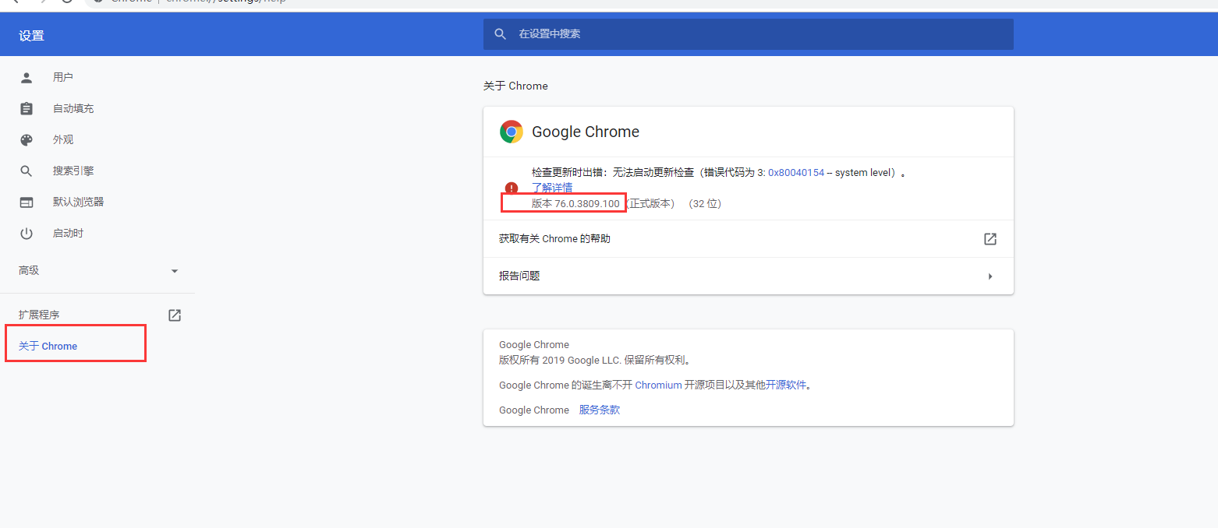Screen dimensions: 1218x528
Task: Click inside the settings search field
Action: (702, 33)
